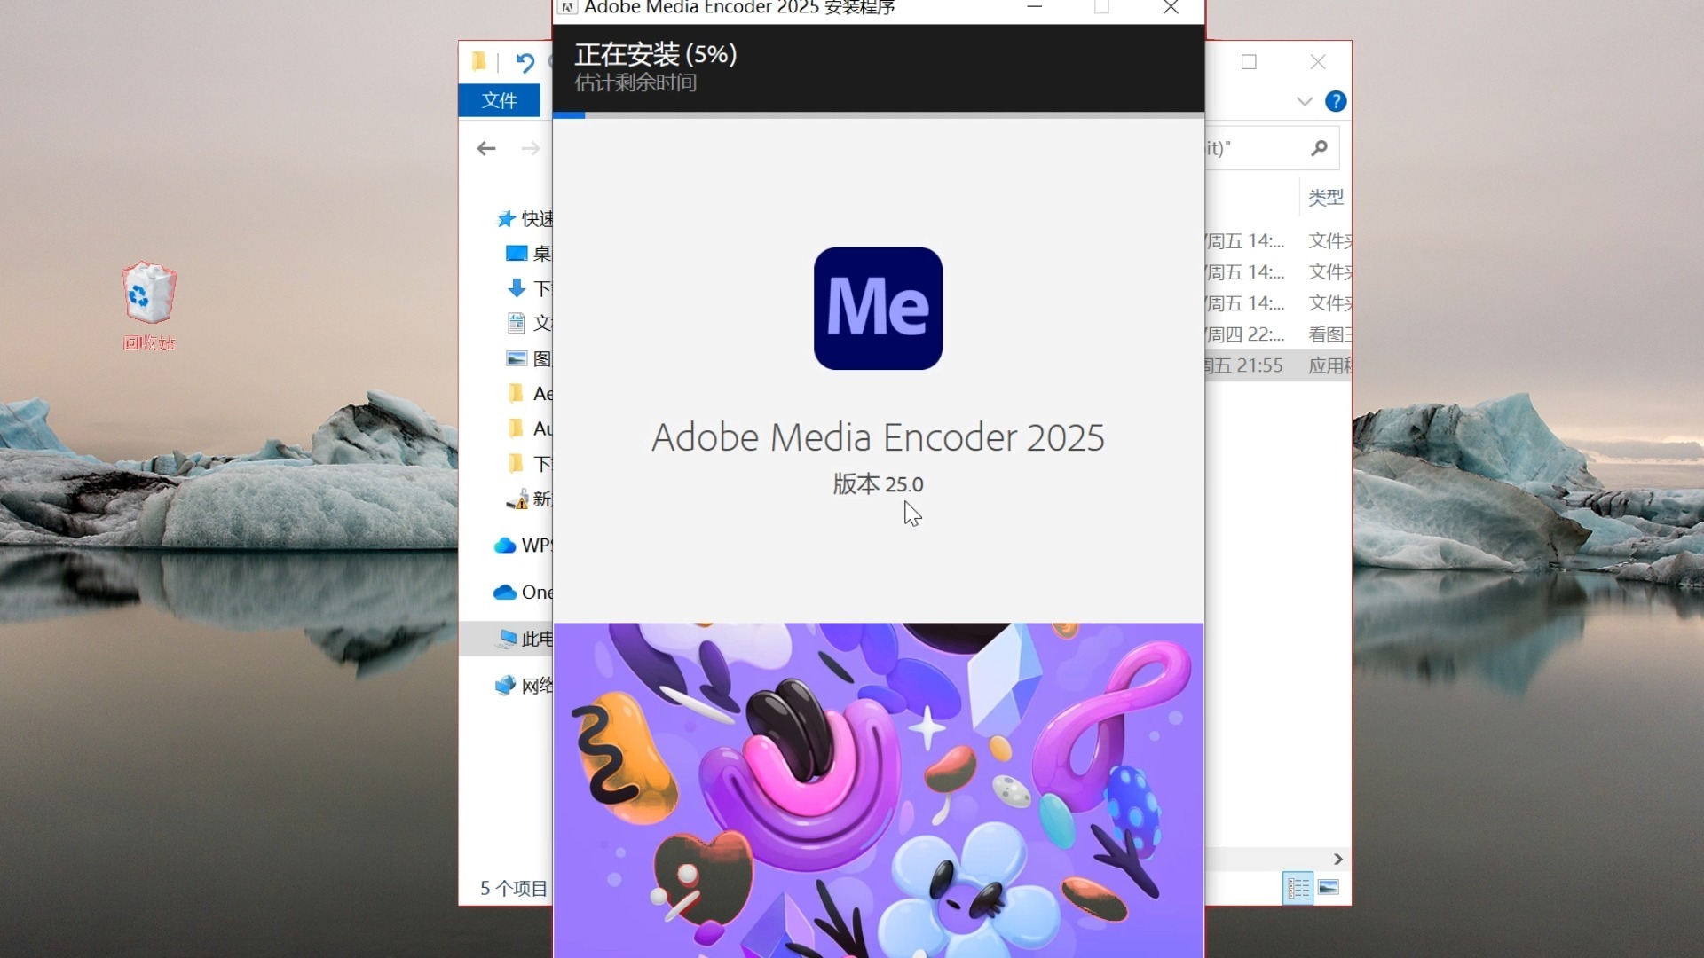This screenshot has height=958, width=1704.
Task: Open Documents shortcut in sidebar
Action: point(528,323)
